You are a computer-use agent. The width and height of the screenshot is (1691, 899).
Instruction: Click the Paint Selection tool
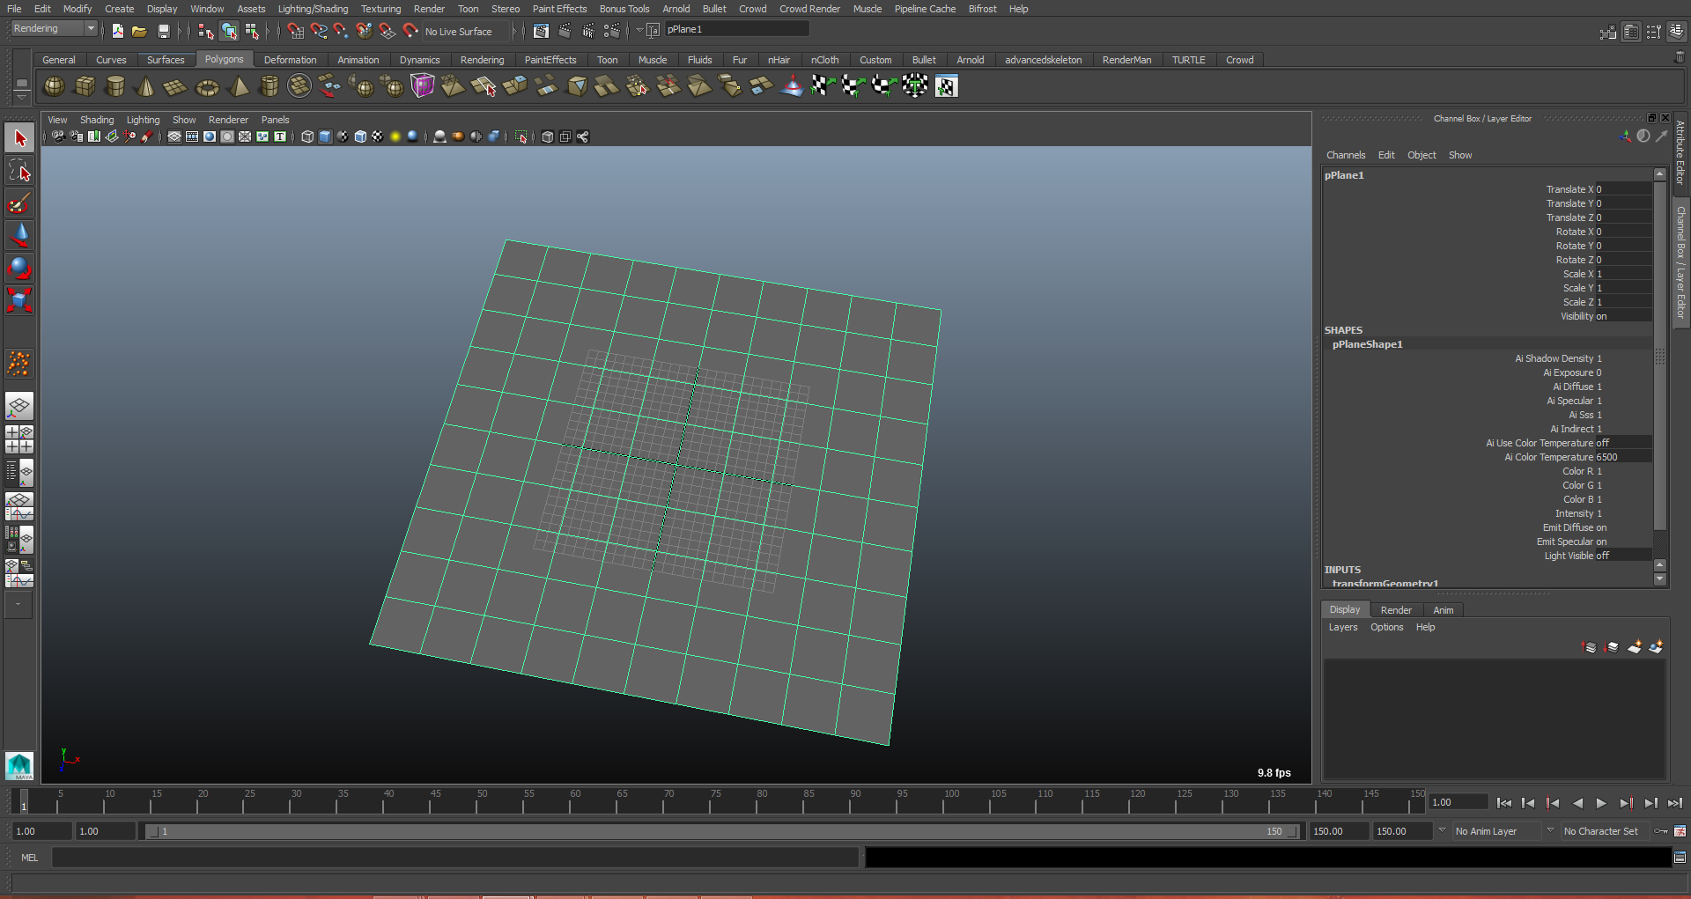point(19,203)
